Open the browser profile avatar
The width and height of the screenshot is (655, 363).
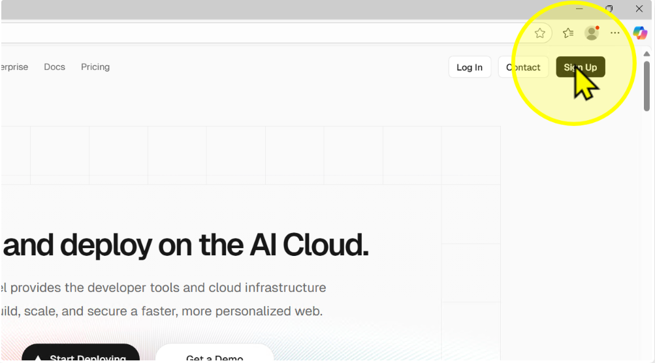tap(592, 33)
